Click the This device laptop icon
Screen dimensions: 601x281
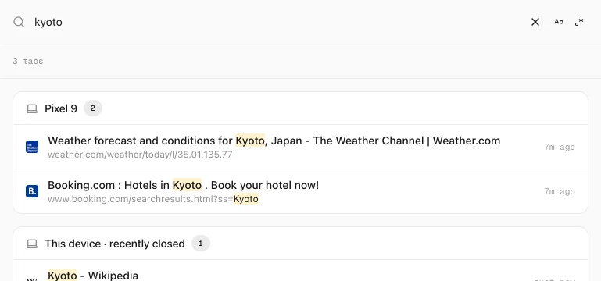pyautogui.click(x=32, y=244)
